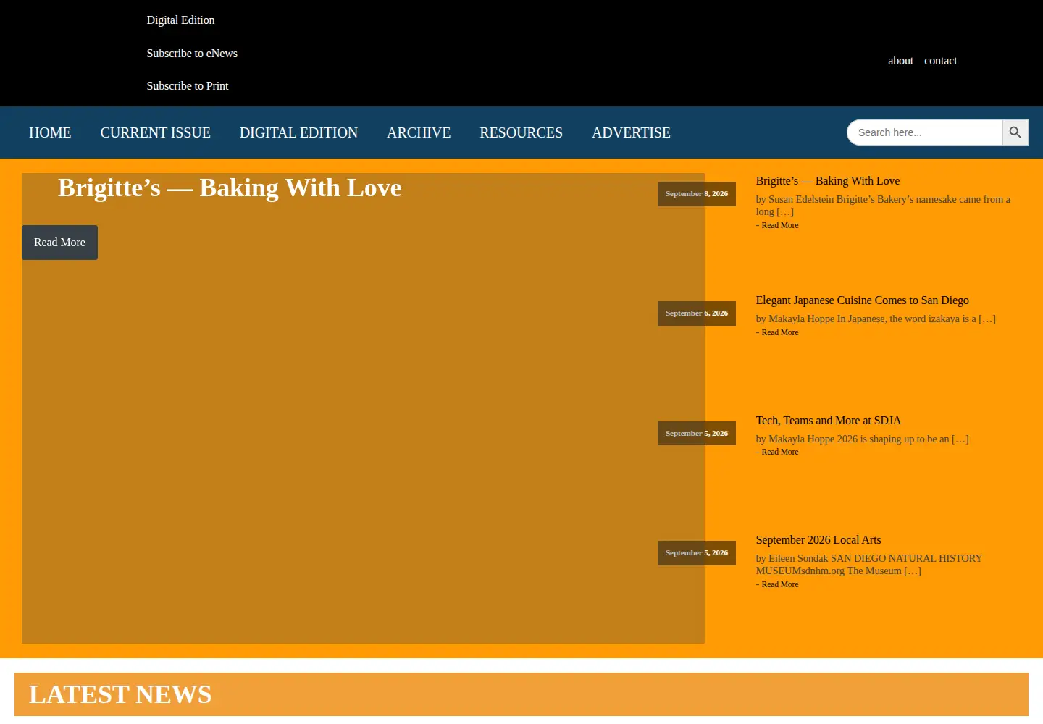The image size is (1043, 724).
Task: Click date badge beside Tech, Teams and More
Action: click(697, 434)
